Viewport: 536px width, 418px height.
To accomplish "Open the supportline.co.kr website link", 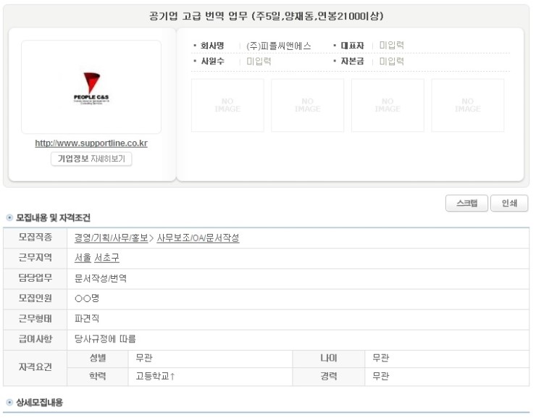I will point(91,143).
